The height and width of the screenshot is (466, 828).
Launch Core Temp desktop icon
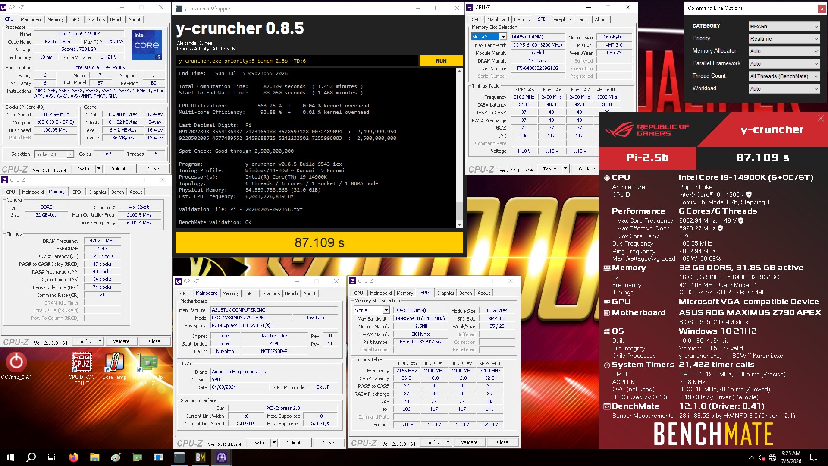pos(114,366)
